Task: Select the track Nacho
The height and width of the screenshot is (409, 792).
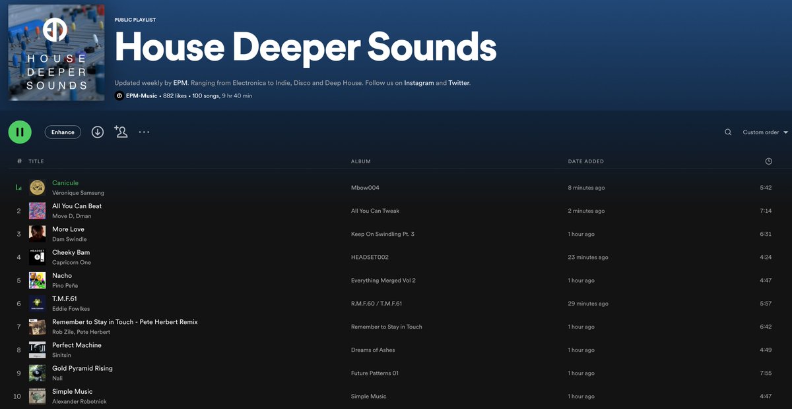Action: click(x=62, y=275)
